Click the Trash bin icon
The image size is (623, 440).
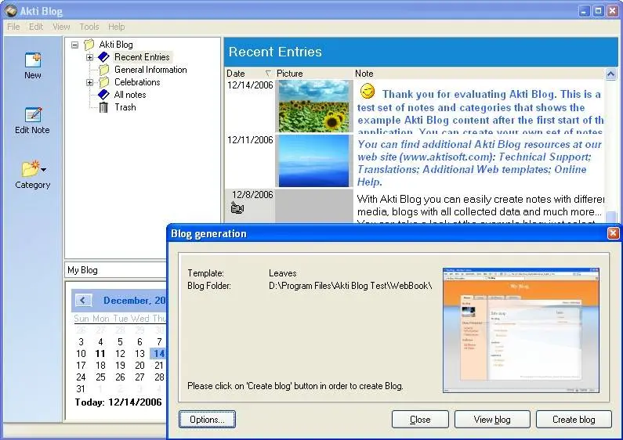point(103,107)
